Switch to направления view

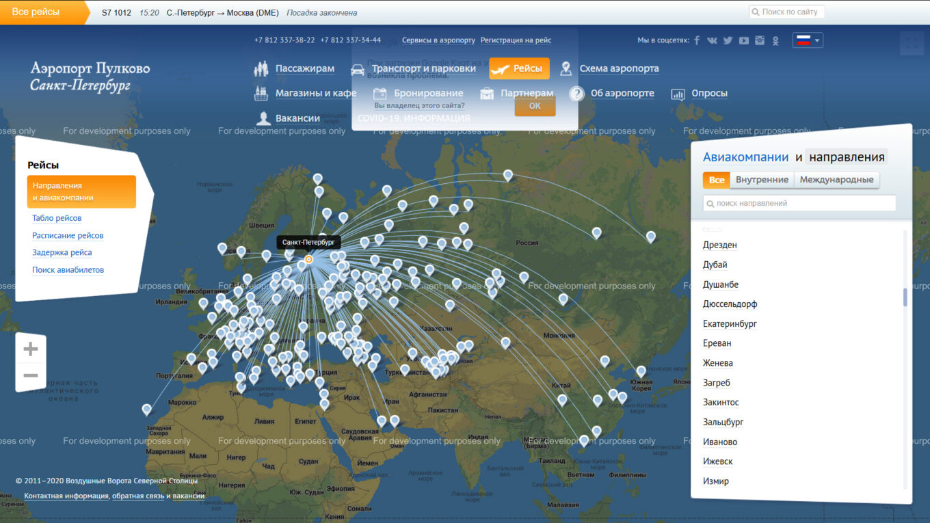tap(847, 157)
